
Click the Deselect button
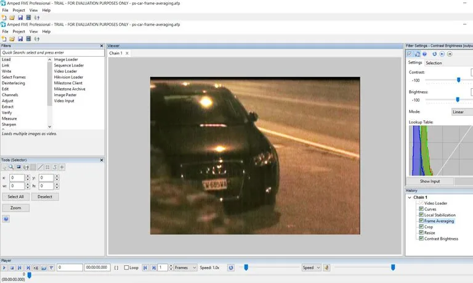click(x=45, y=197)
